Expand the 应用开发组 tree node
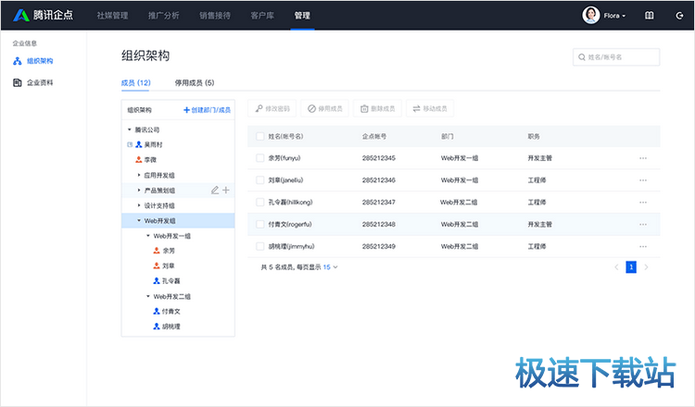The width and height of the screenshot is (695, 407). pyautogui.click(x=139, y=174)
